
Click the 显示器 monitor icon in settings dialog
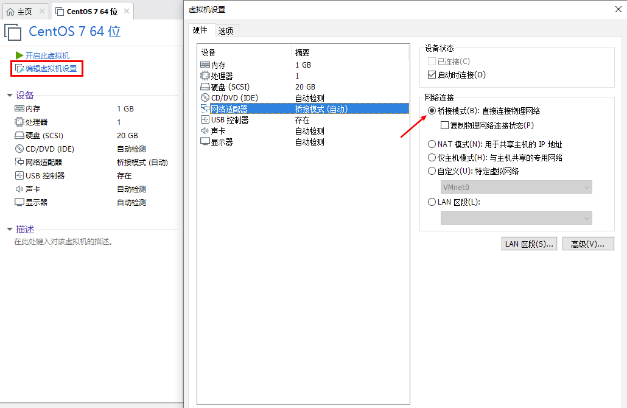205,142
